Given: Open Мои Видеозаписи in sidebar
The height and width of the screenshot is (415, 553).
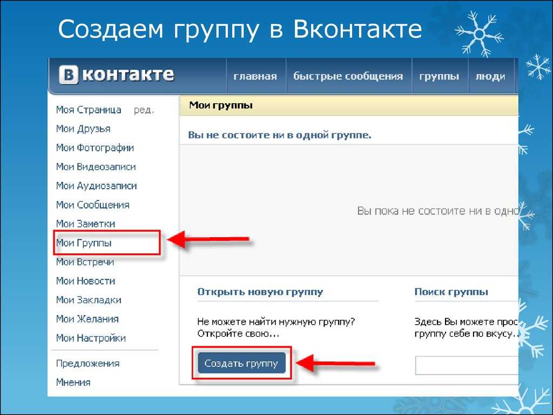Looking at the screenshot, I should (x=96, y=166).
